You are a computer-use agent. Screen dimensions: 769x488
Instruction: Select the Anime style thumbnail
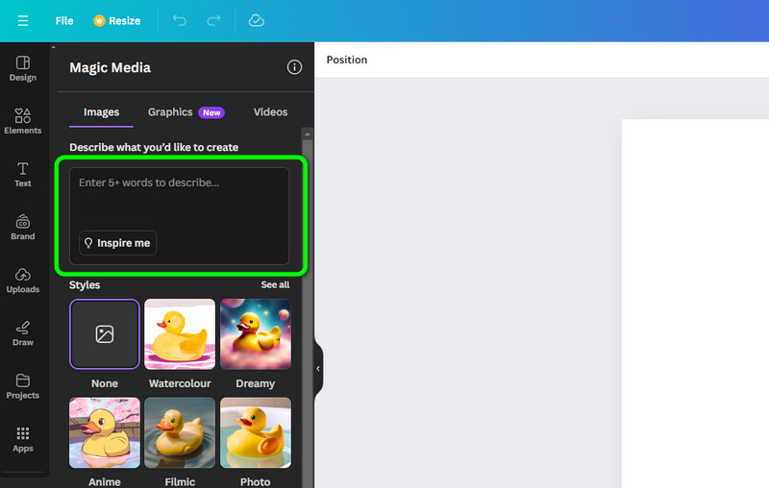[x=105, y=432]
